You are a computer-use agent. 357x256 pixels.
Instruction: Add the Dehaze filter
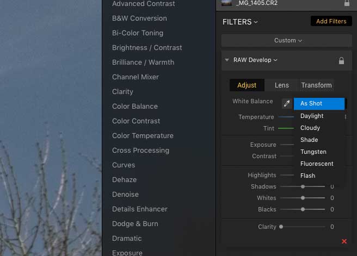pos(124,180)
